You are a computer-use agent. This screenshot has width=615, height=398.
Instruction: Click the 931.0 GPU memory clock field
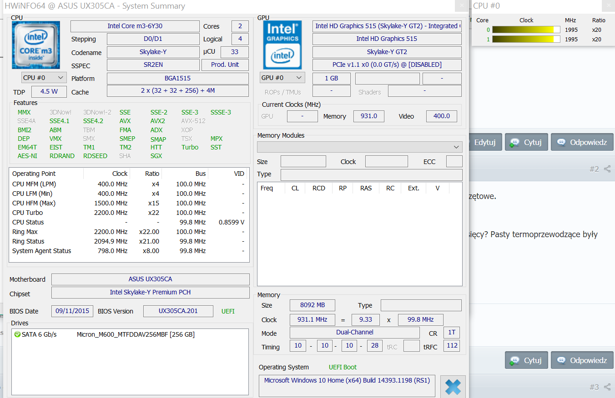click(x=369, y=116)
